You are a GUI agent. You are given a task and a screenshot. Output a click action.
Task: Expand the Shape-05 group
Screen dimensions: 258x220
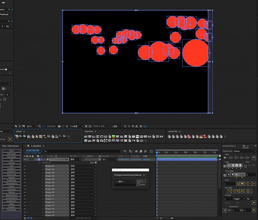[x=43, y=179]
